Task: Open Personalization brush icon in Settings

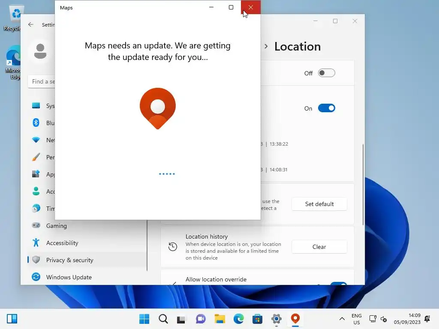Action: tap(36, 157)
